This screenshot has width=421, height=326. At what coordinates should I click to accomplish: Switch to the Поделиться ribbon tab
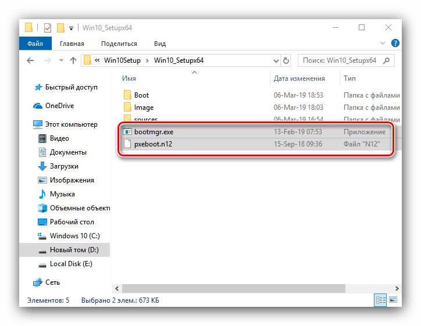coord(119,44)
